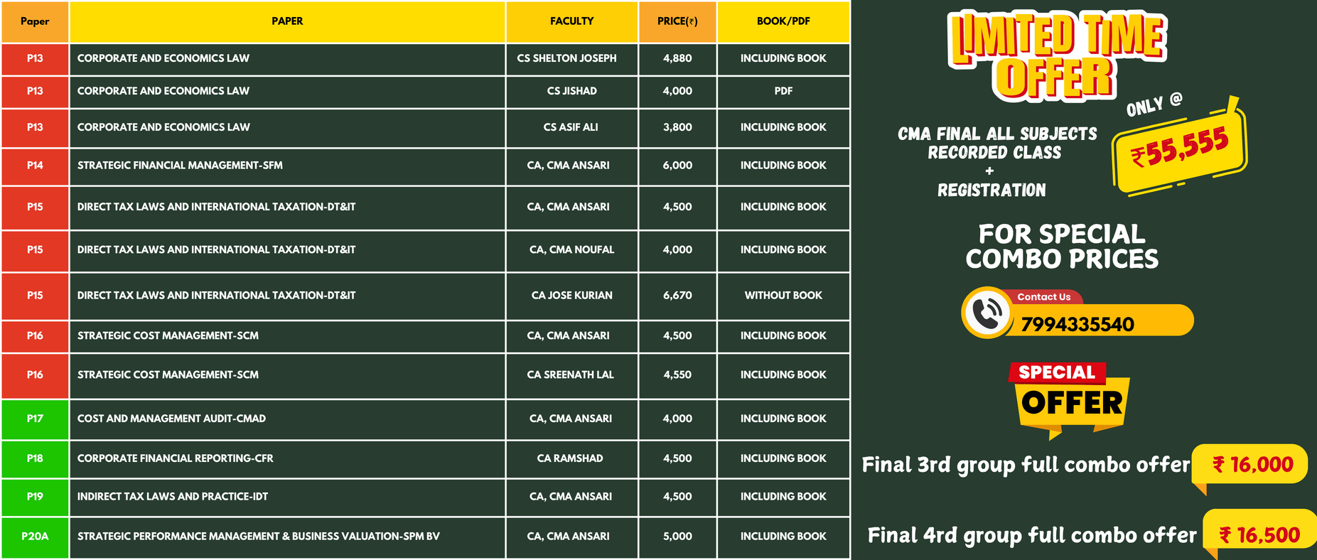Click the BOOK/PDF column header
Image resolution: width=1317 pixels, height=560 pixels.
point(783,21)
